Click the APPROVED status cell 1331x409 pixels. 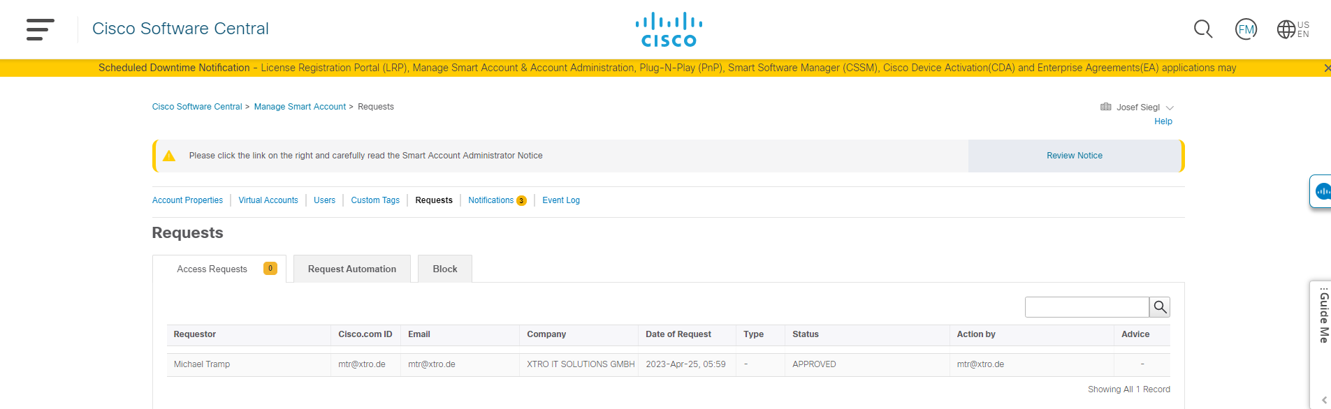pos(814,364)
